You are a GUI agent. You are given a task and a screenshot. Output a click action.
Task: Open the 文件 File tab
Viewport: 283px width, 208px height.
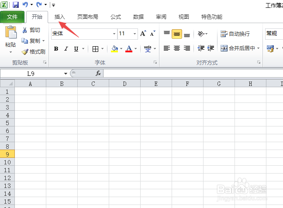pos(12,17)
